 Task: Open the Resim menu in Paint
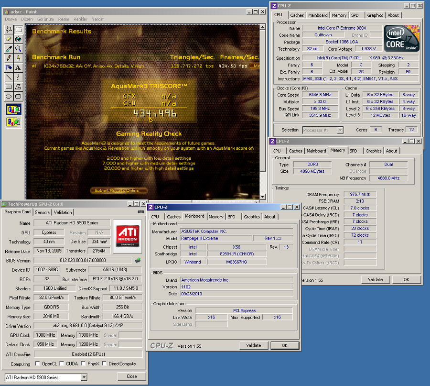coord(64,19)
